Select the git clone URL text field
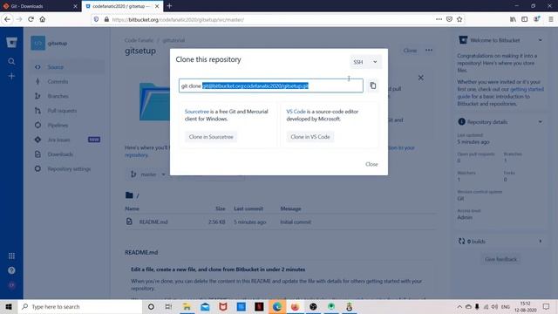The height and width of the screenshot is (314, 558). pyautogui.click(x=271, y=85)
